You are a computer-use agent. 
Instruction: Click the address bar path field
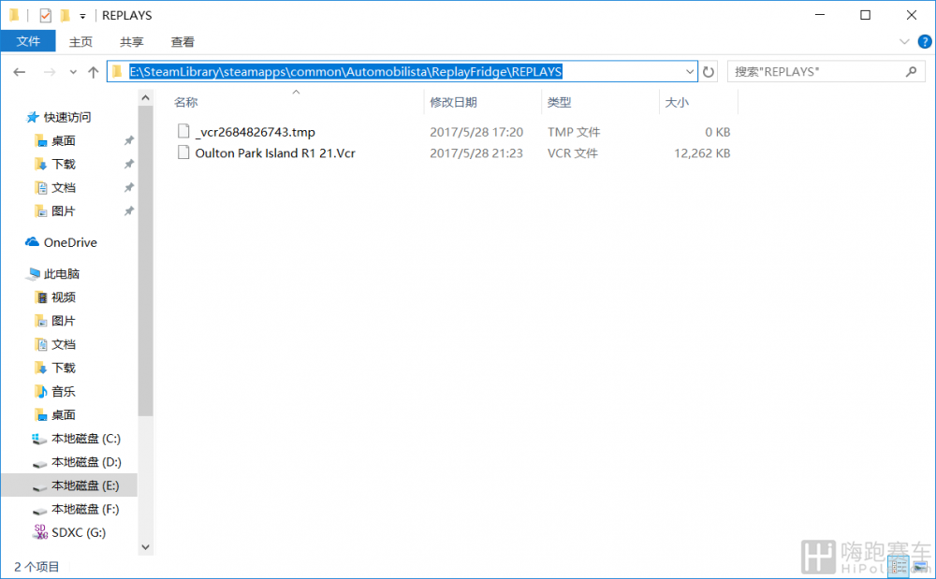(x=402, y=71)
